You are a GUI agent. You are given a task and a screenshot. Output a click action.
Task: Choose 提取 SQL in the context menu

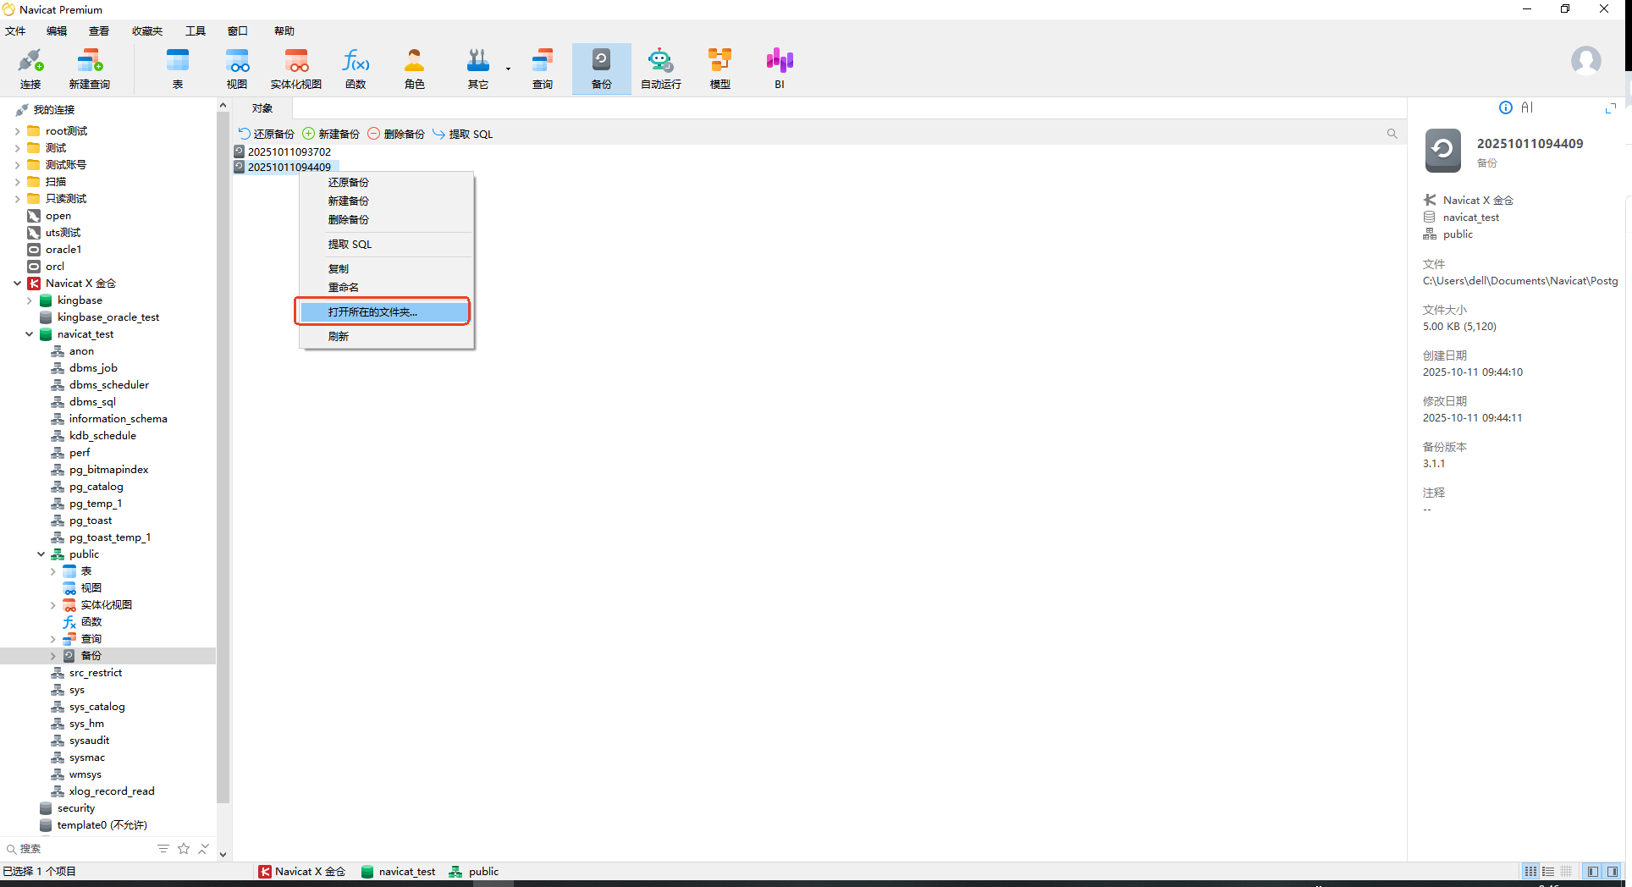(386, 245)
